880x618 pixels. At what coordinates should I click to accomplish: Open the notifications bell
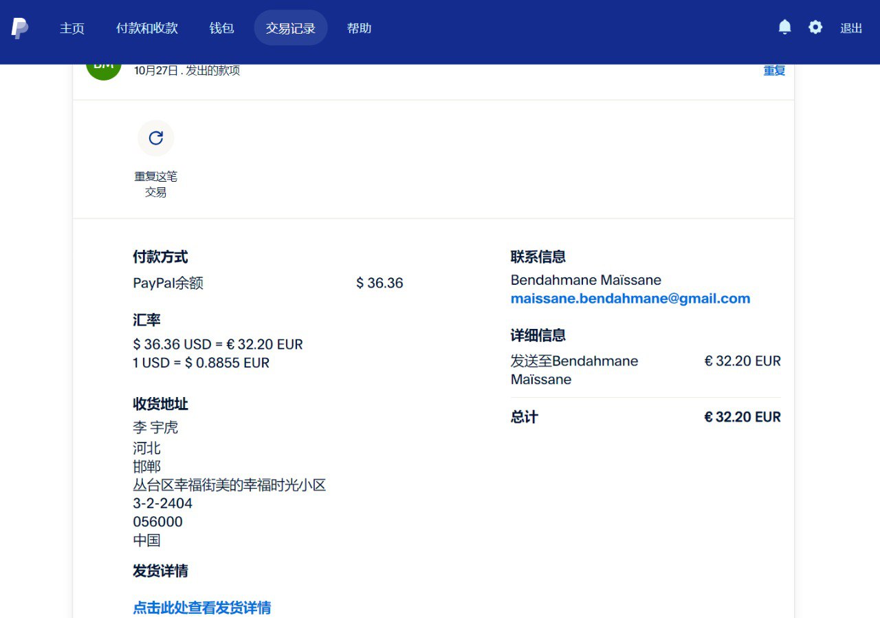[784, 28]
